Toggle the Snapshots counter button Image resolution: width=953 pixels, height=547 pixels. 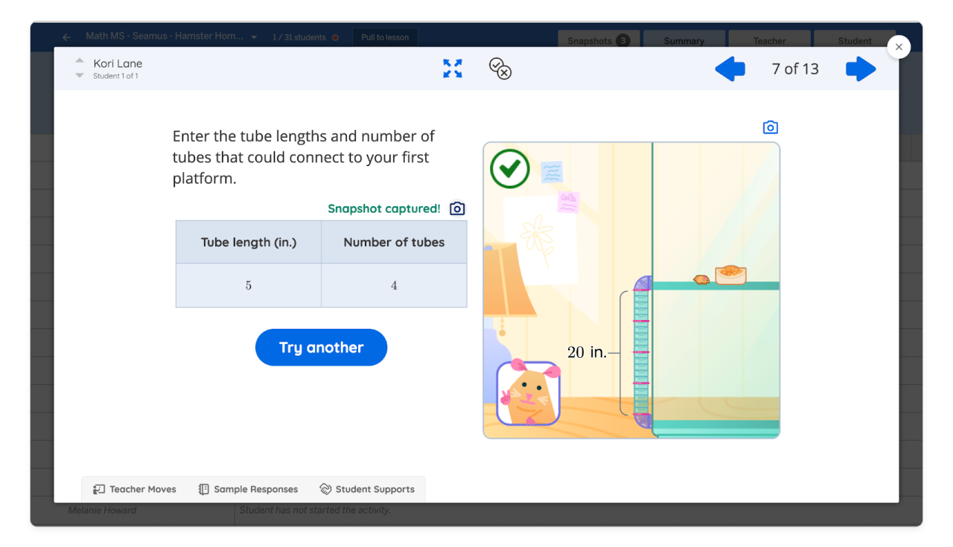click(598, 40)
